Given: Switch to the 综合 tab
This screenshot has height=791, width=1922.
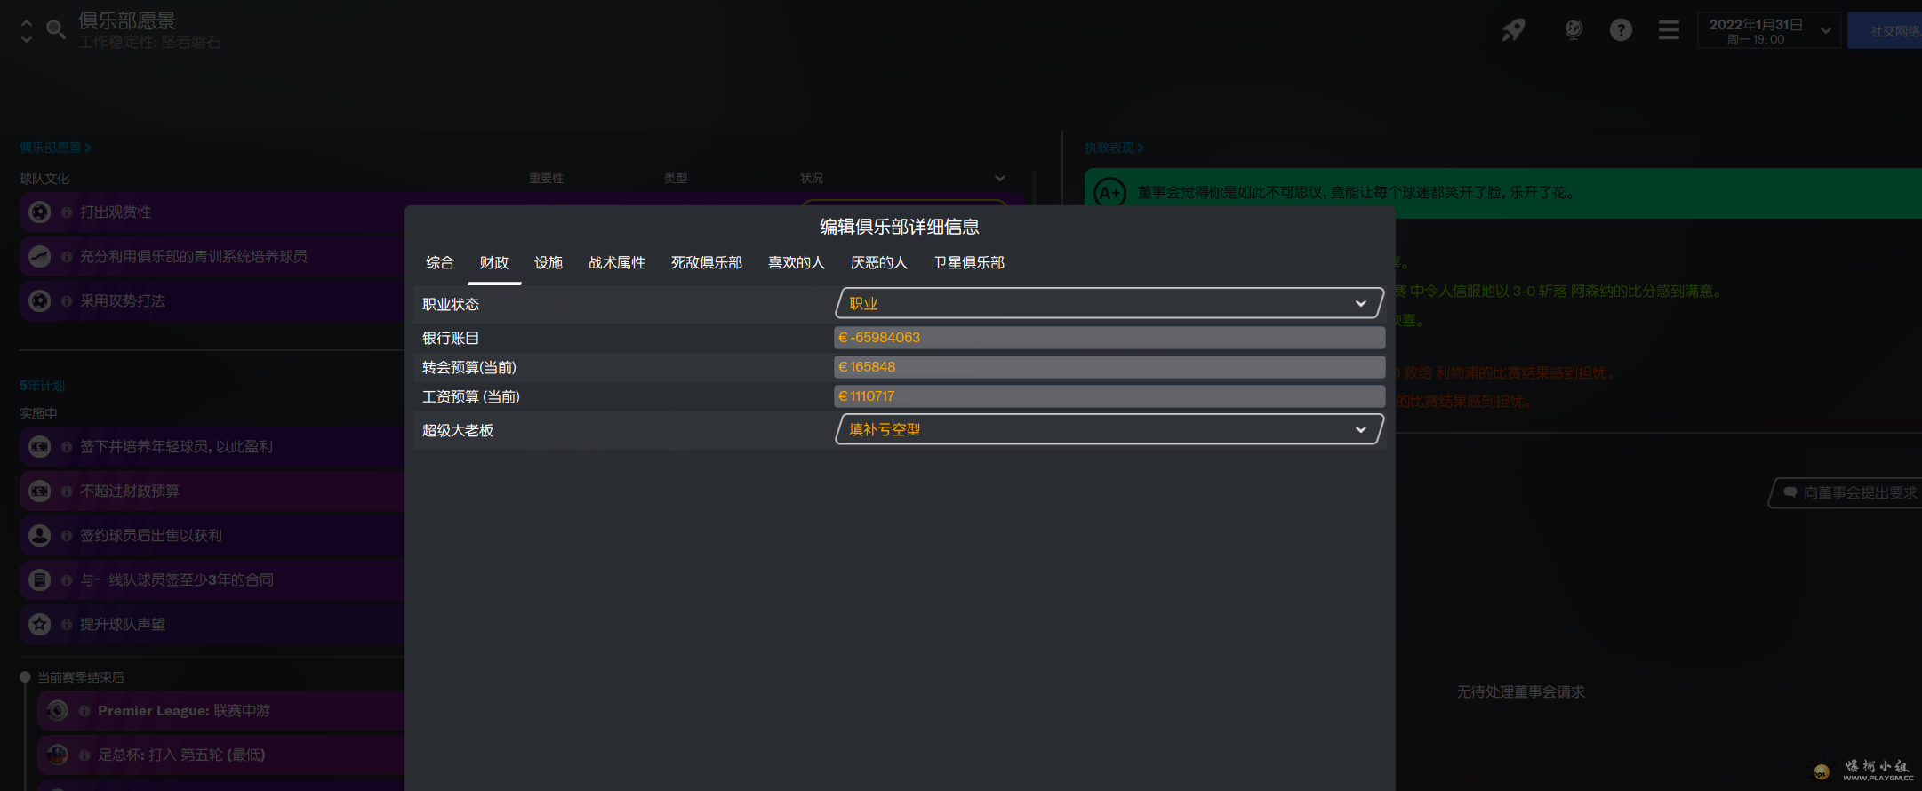Looking at the screenshot, I should tap(439, 263).
